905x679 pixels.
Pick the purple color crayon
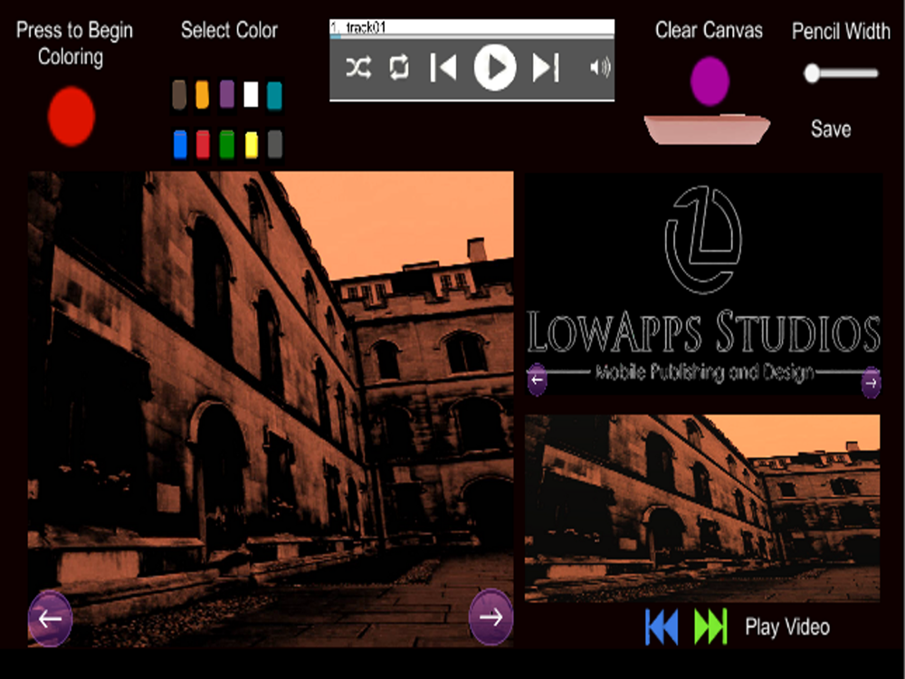pos(227,94)
